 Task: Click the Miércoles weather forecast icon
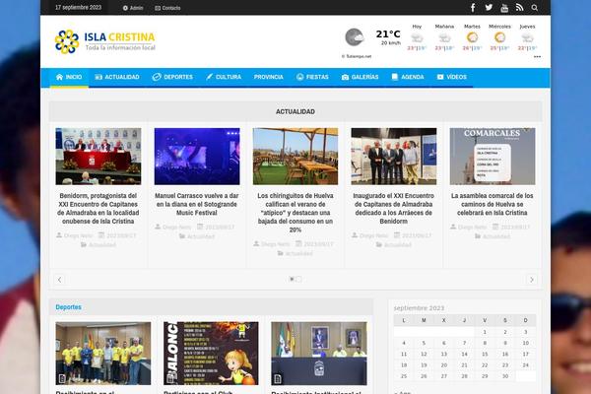[x=499, y=37]
